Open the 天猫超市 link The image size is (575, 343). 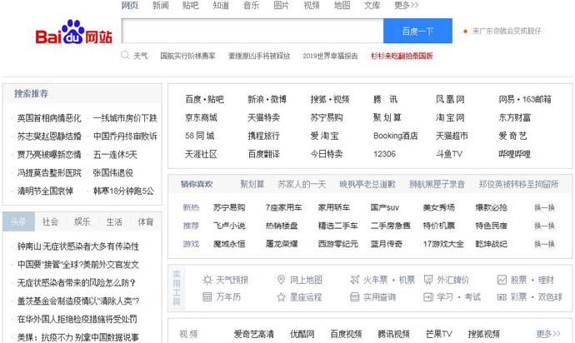coord(452,136)
